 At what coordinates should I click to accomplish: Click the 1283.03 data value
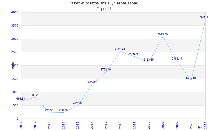click(92, 82)
